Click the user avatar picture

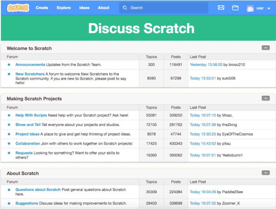coord(250,8)
